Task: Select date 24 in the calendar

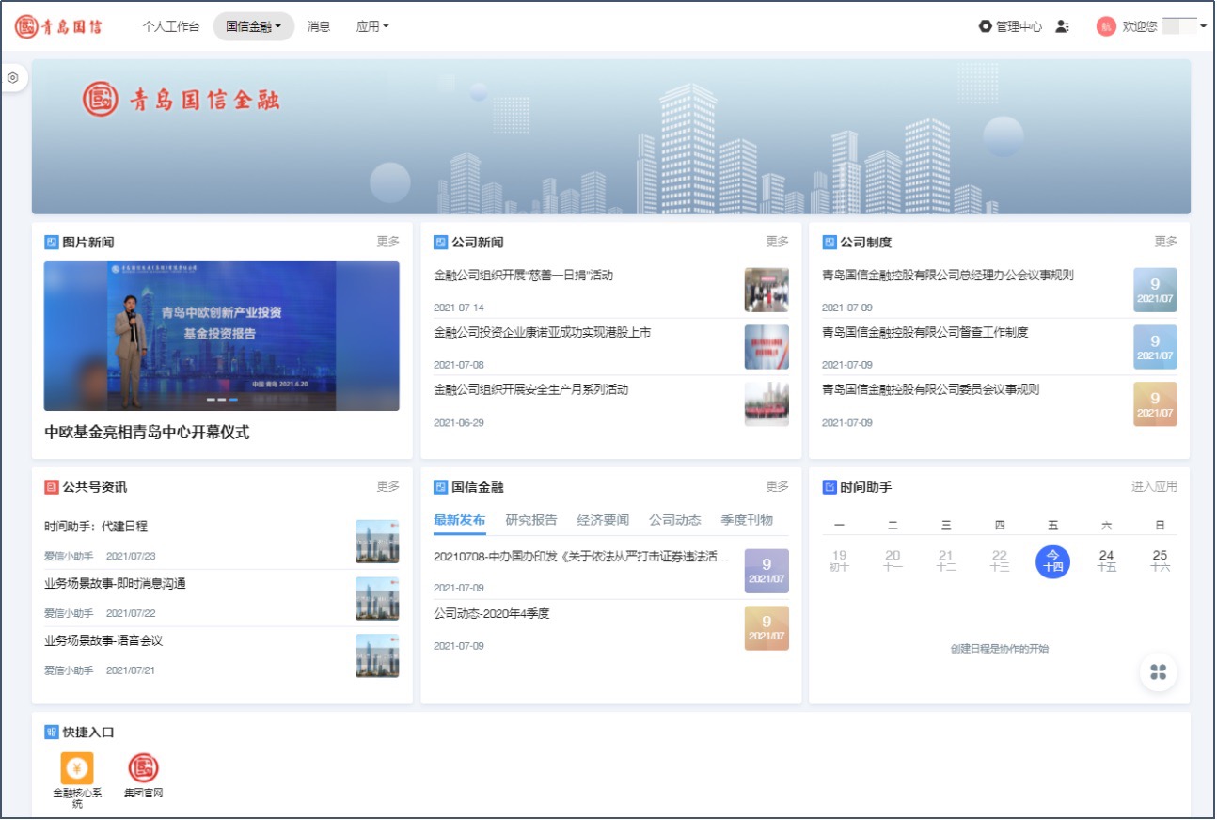Action: pos(1106,561)
